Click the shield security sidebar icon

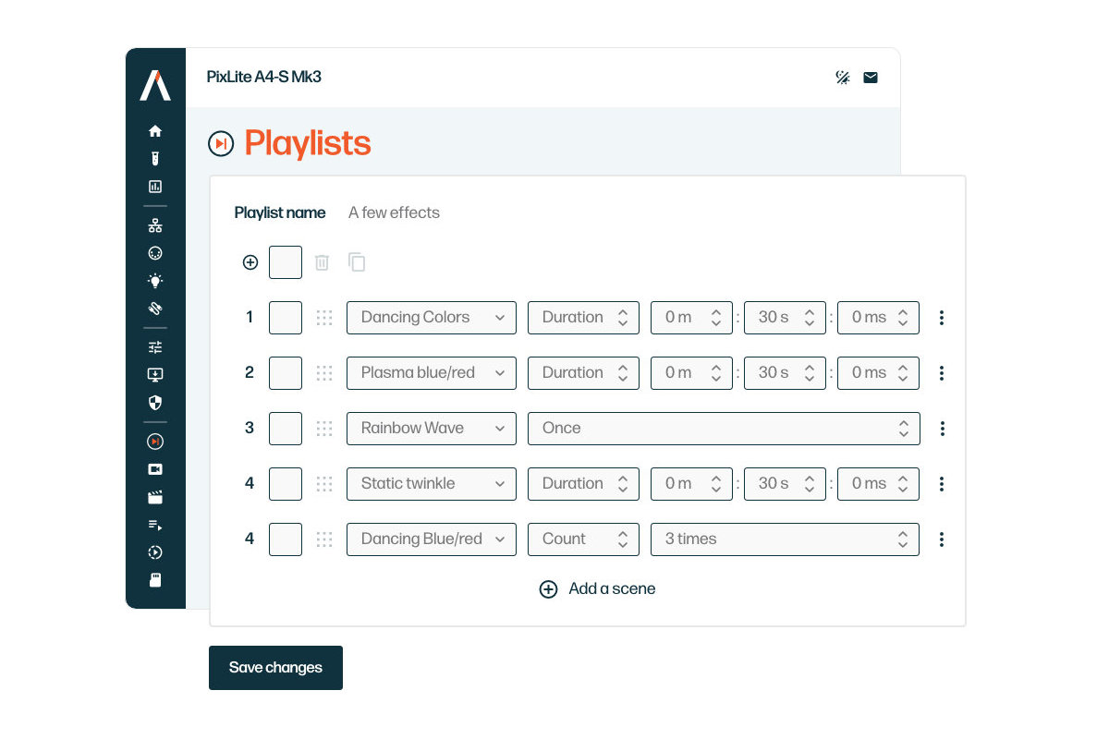(x=155, y=402)
